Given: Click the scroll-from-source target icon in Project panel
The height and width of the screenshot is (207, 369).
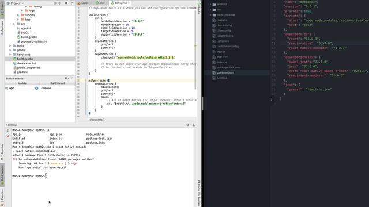Looking at the screenshot, I should tap(55, 3).
